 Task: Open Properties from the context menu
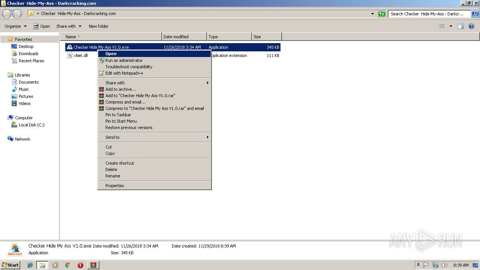(154, 186)
